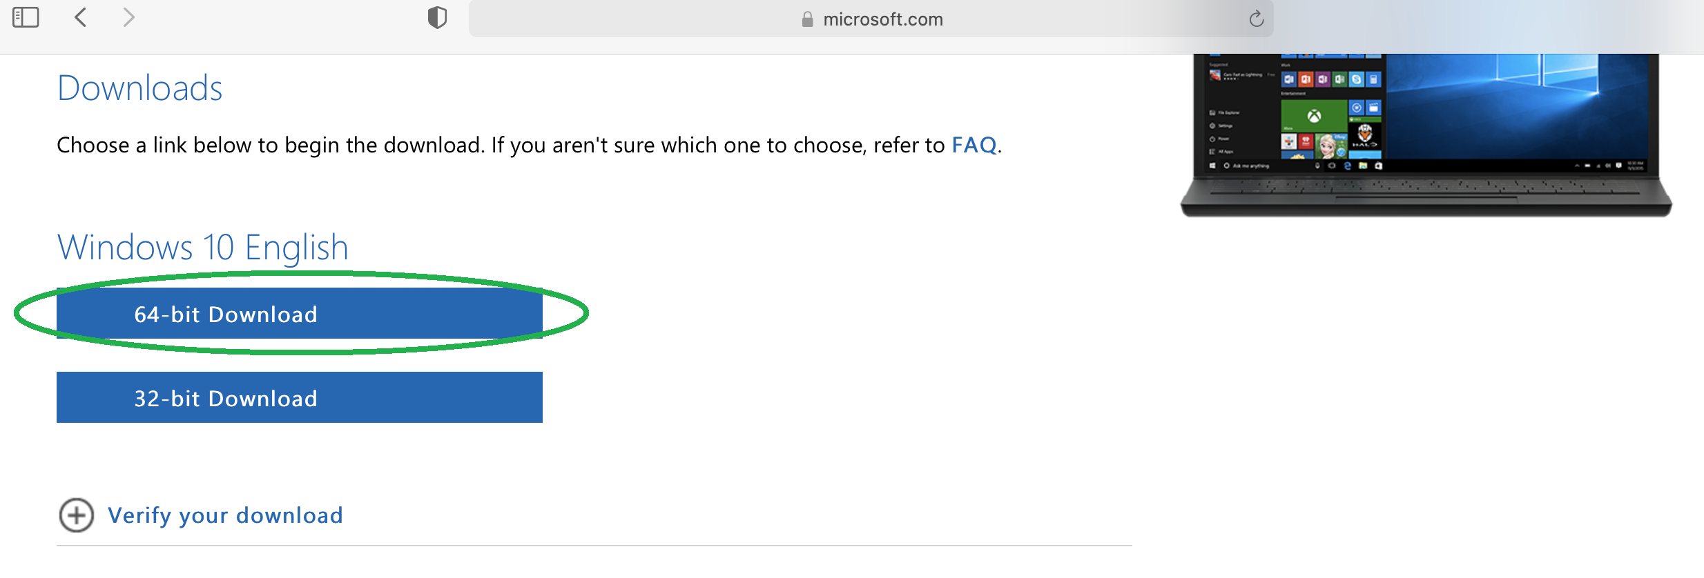Go back to the previous page
Image resolution: width=1704 pixels, height=578 pixels.
pyautogui.click(x=80, y=17)
